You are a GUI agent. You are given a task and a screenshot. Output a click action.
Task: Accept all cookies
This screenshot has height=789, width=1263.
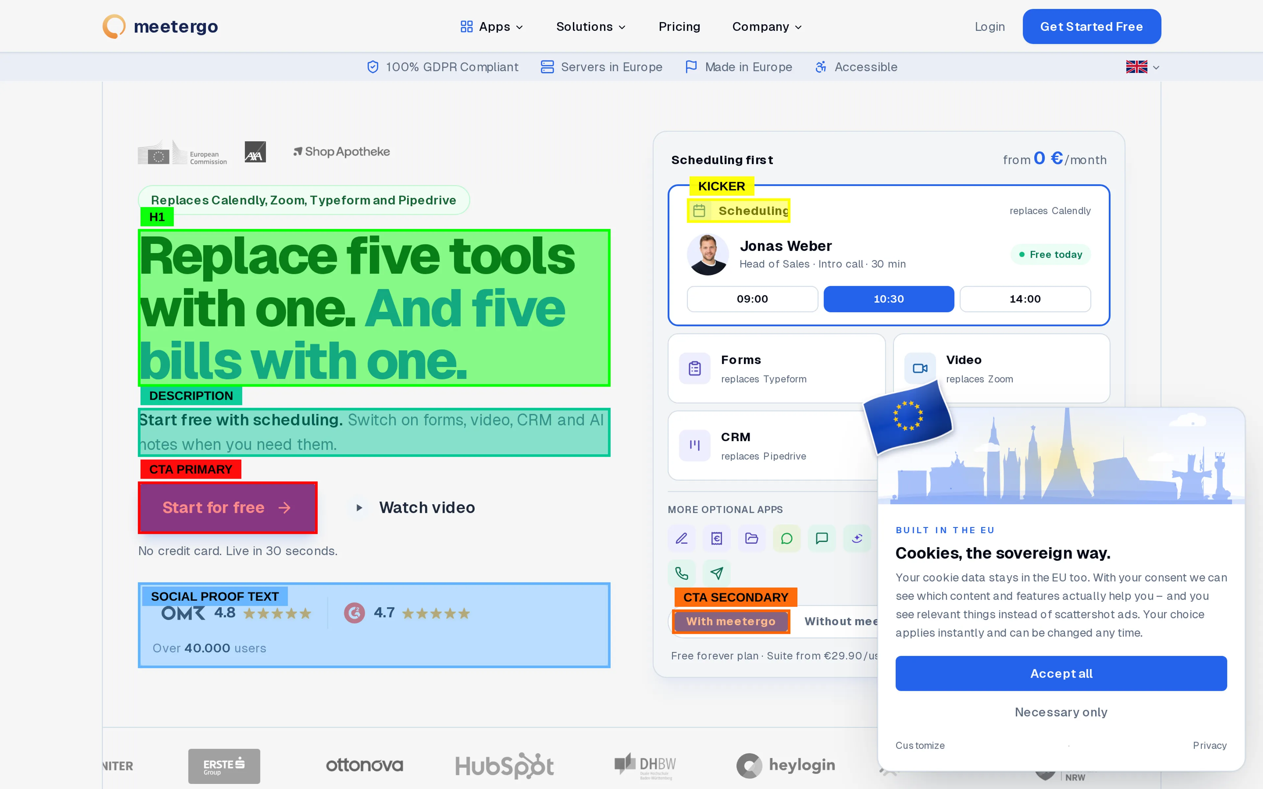click(1061, 673)
